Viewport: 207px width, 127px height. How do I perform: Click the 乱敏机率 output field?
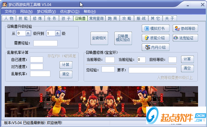click(x=40, y=74)
